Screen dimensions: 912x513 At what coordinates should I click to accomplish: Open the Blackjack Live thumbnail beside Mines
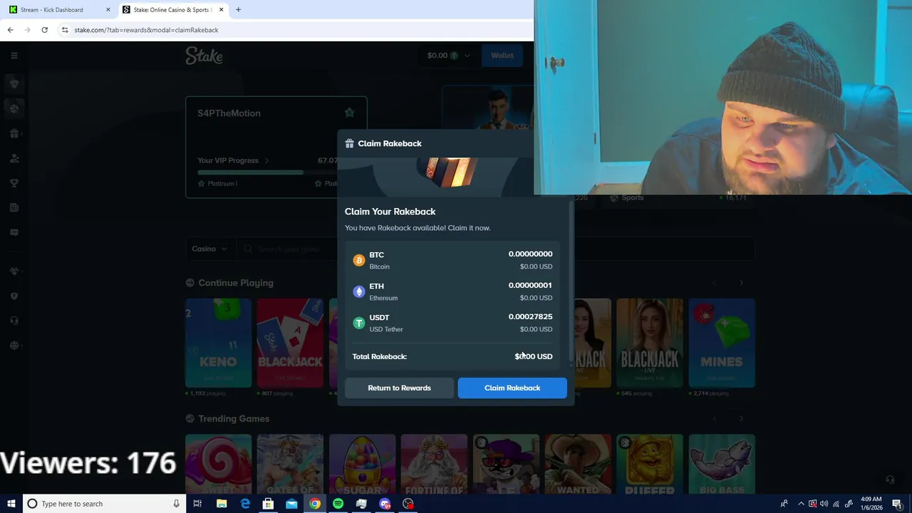pos(650,343)
